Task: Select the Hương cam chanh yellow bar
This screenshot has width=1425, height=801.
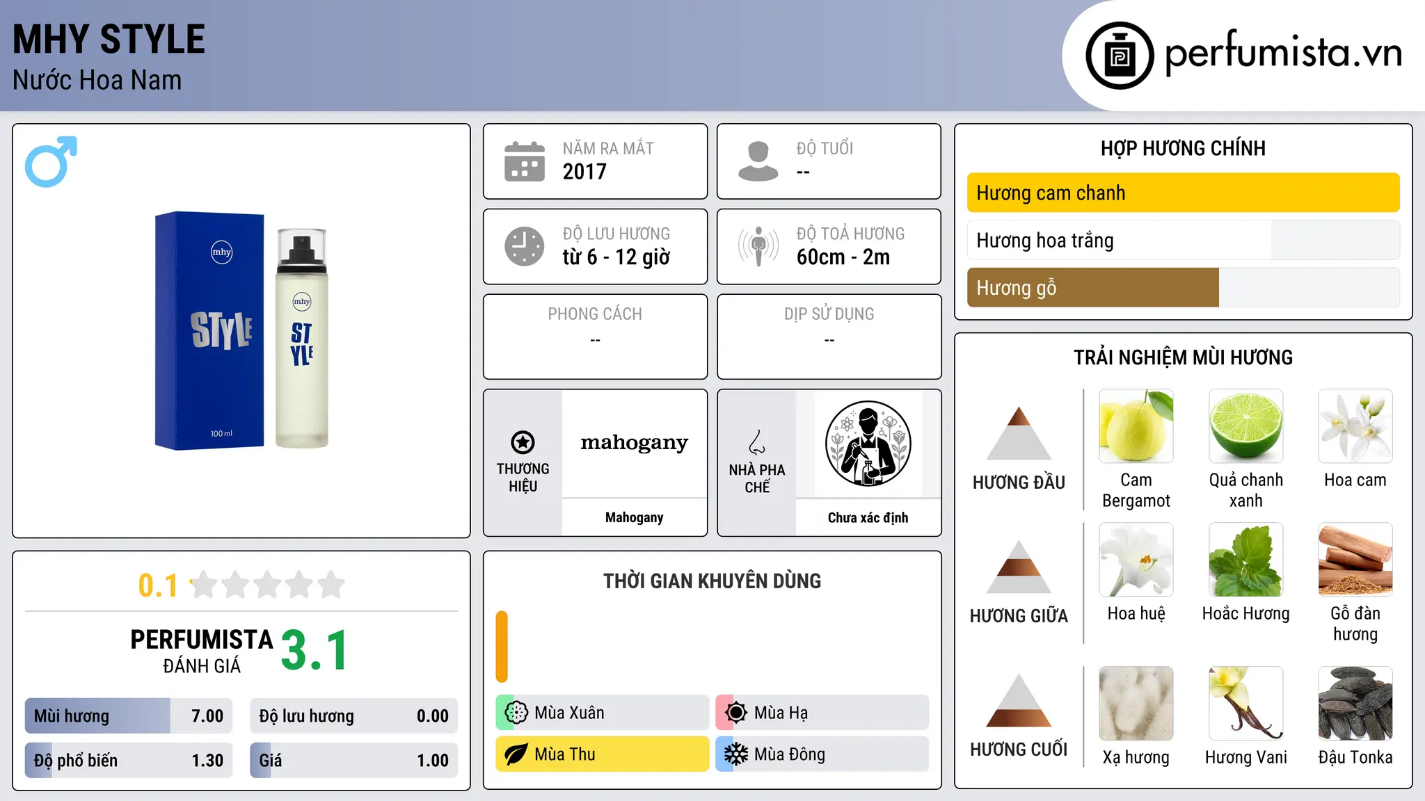Action: coord(1183,193)
